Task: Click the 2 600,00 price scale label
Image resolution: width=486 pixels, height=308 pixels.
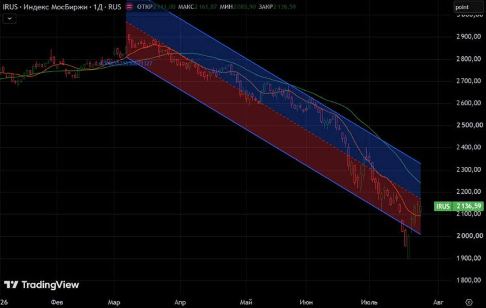Action: point(469,103)
